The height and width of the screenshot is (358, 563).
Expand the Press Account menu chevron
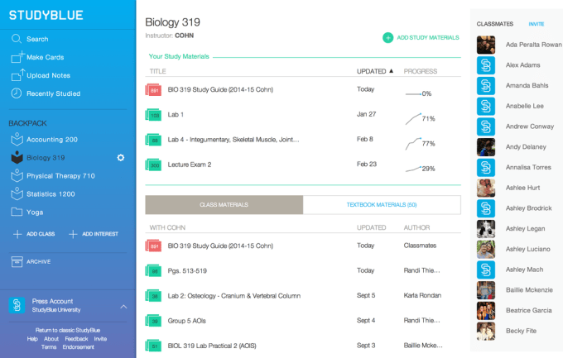[x=123, y=307]
